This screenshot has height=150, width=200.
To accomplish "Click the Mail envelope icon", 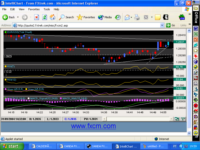I will [127, 17].
